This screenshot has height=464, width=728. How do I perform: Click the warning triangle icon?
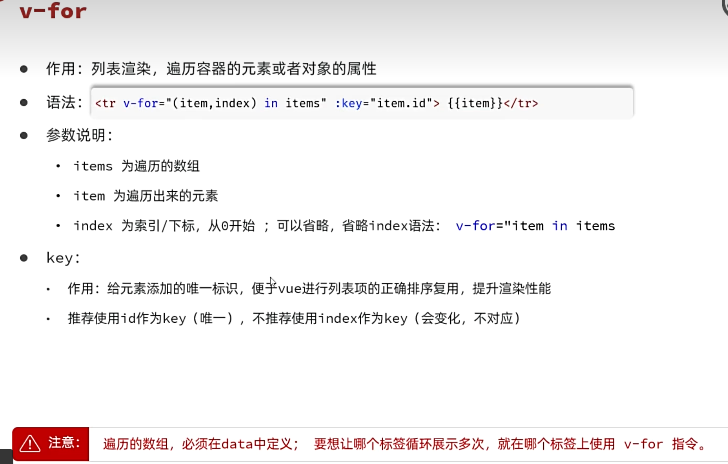pyautogui.click(x=30, y=444)
